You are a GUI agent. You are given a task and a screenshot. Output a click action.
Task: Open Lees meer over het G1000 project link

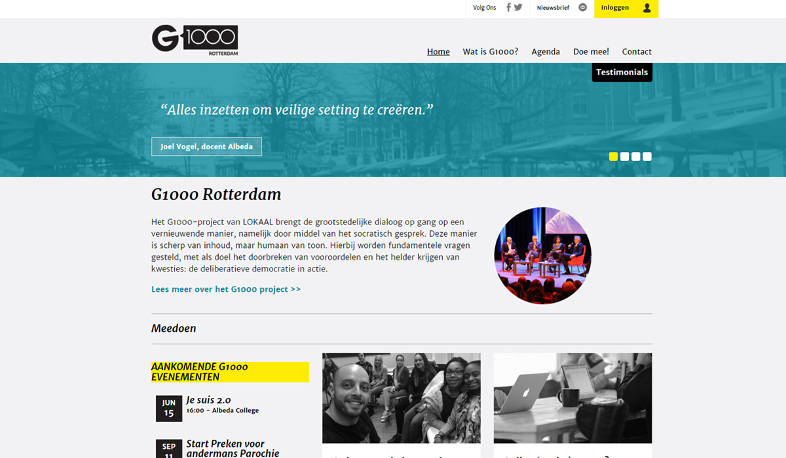coord(226,289)
